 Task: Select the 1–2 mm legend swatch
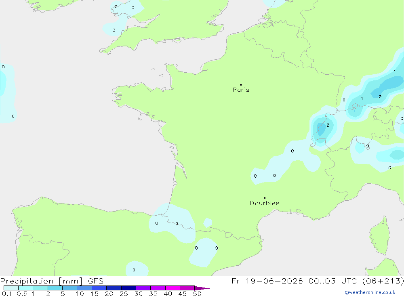click(40, 288)
